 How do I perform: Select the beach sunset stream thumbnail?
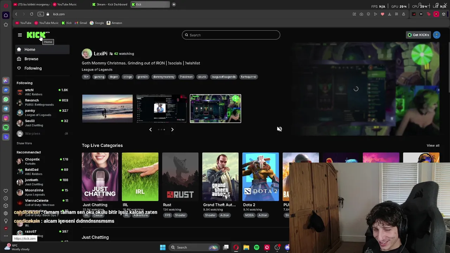point(107,108)
